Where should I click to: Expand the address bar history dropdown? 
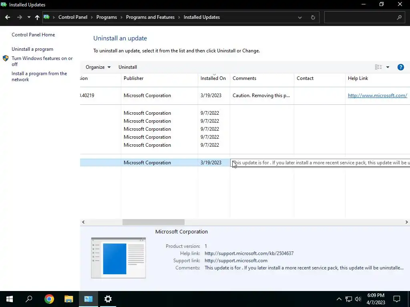300,18
